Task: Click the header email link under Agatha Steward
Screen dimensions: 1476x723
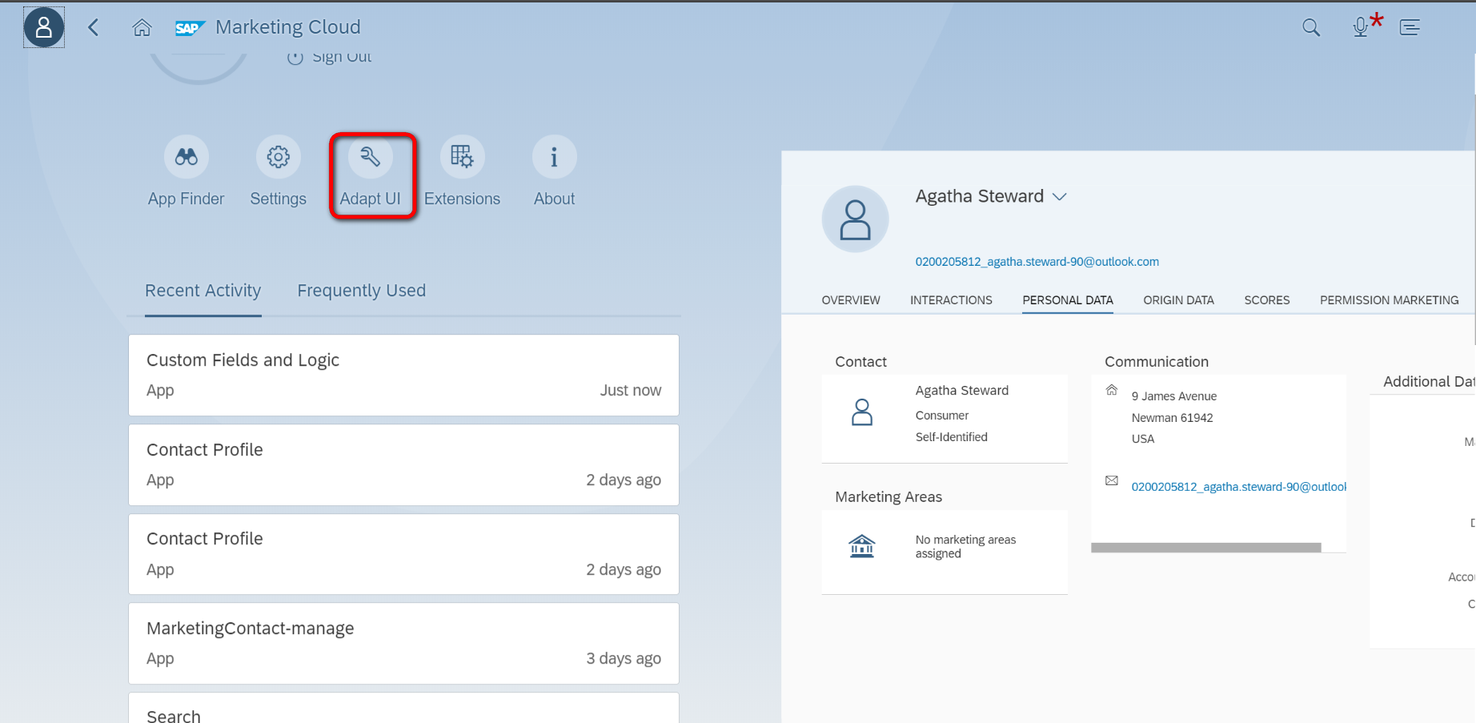Action: pos(1037,262)
